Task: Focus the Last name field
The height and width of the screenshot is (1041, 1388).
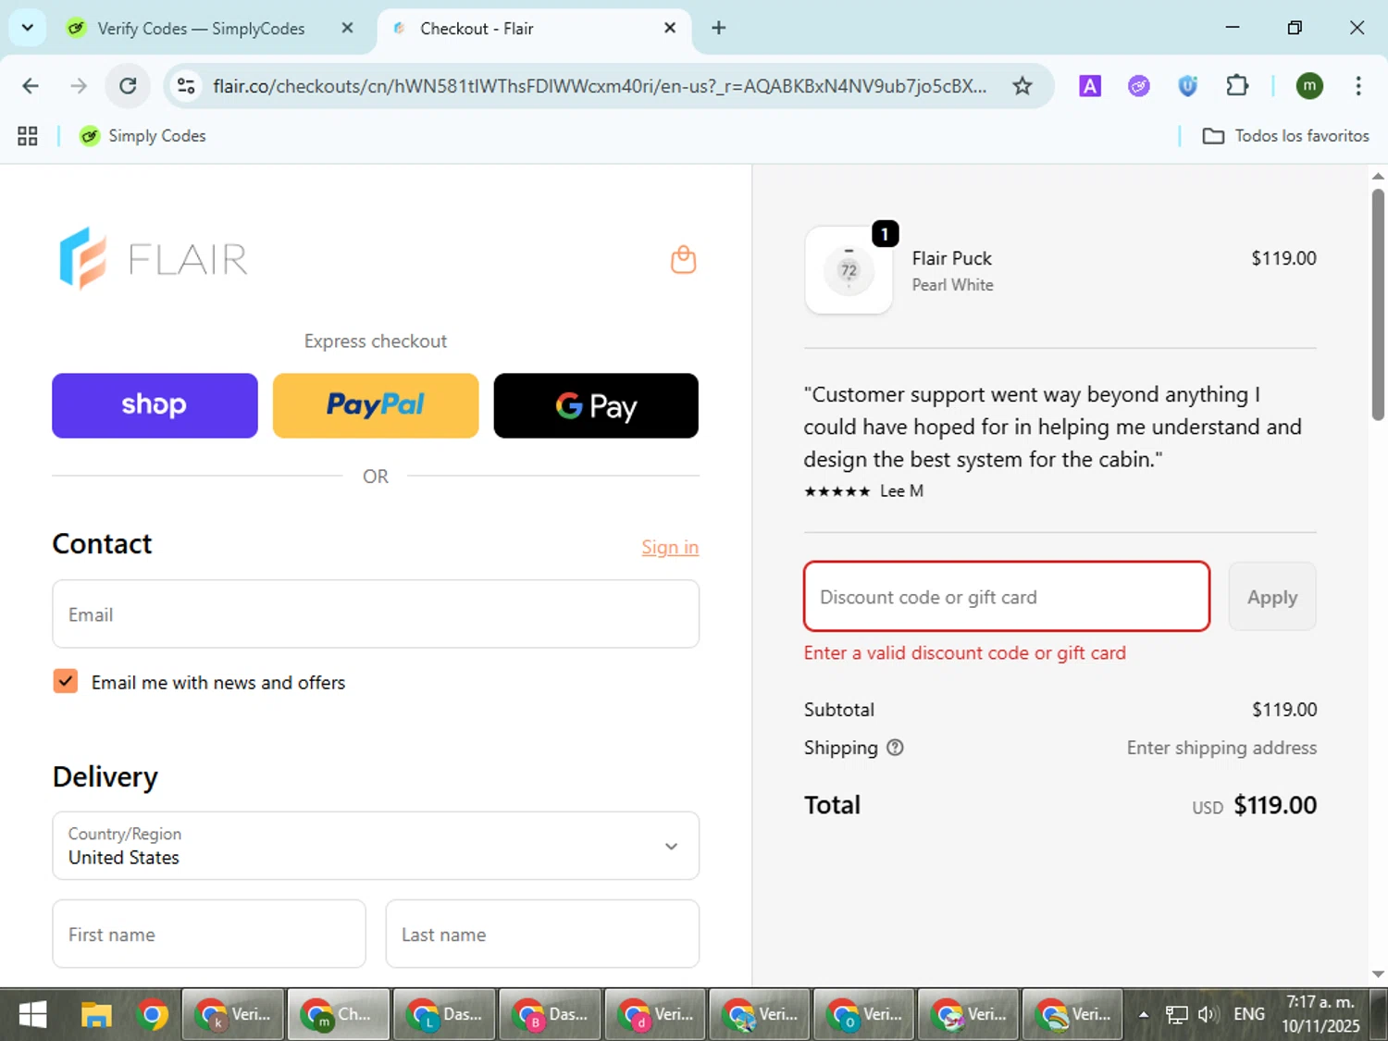Action: 542,934
